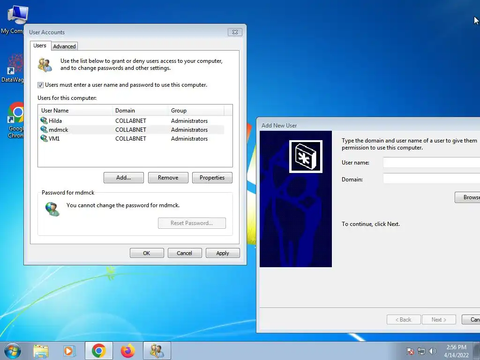Open the My Computer desktop icon
This screenshot has height=360, width=480.
point(17,15)
